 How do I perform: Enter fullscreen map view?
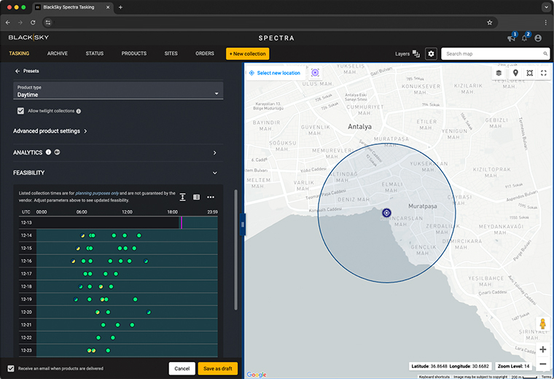tap(544, 73)
